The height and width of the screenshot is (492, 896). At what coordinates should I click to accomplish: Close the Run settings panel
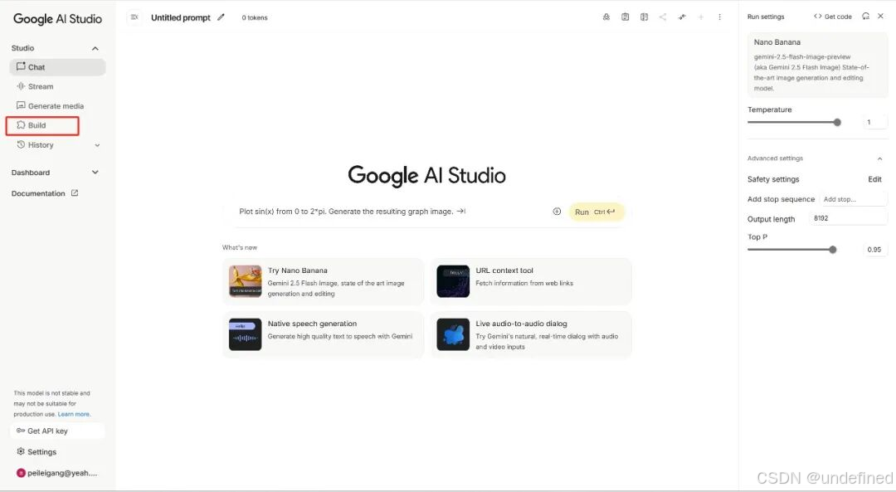tap(880, 16)
